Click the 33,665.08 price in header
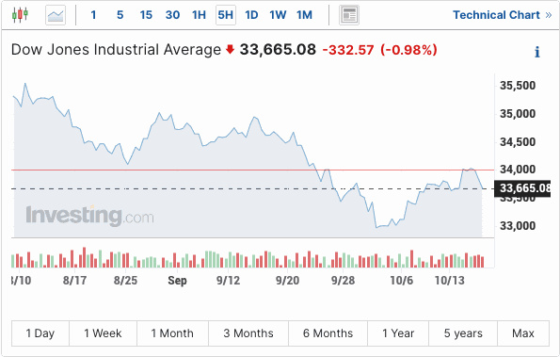The image size is (560, 357). point(278,50)
